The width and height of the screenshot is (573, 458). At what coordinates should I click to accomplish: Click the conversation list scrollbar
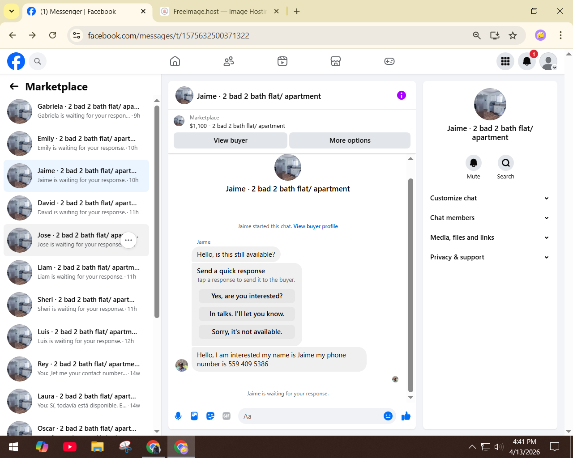(x=157, y=211)
